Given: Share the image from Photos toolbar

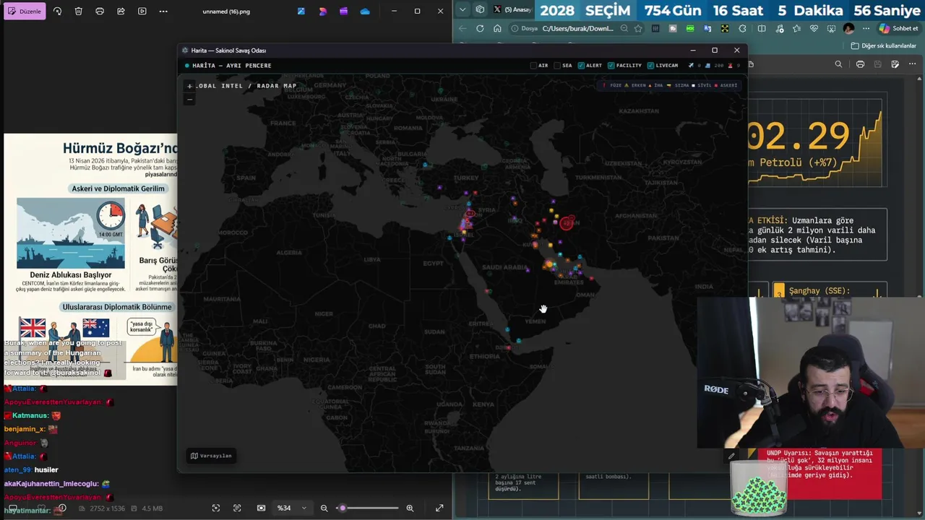Looking at the screenshot, I should pyautogui.click(x=121, y=12).
